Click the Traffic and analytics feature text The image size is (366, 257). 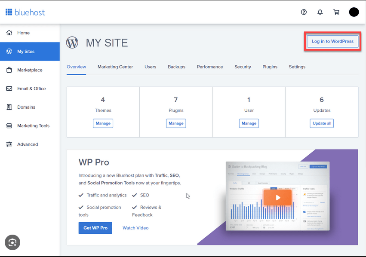tap(107, 195)
